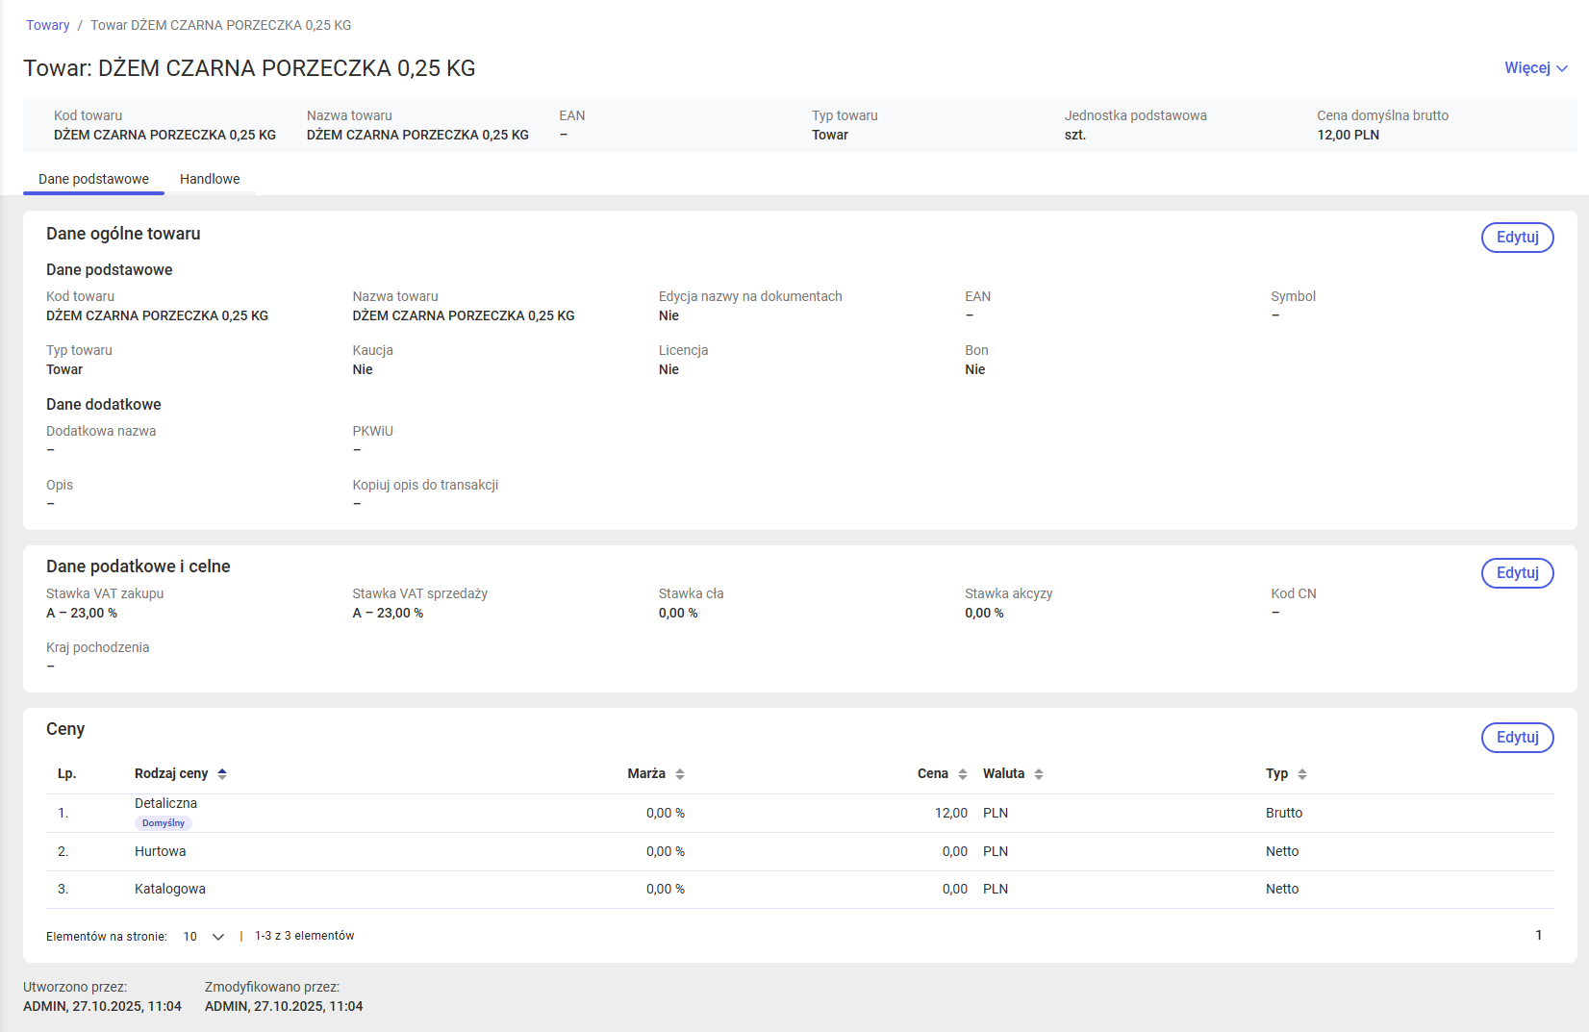Go to pagination page 1
Image resolution: width=1589 pixels, height=1032 pixels.
[x=1538, y=935]
